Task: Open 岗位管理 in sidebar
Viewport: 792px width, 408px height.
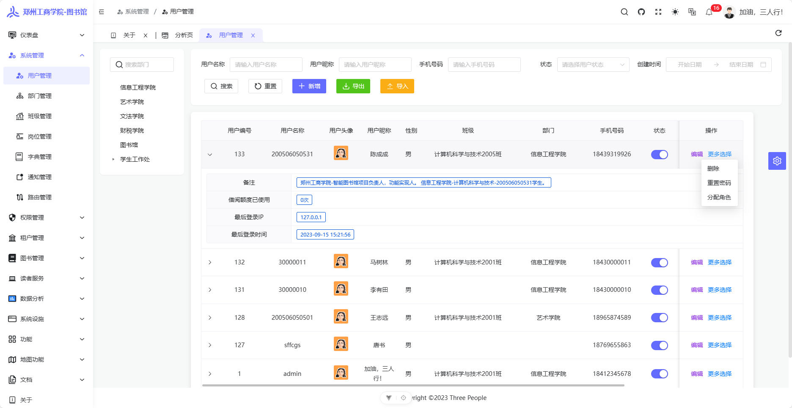Action: coord(47,136)
